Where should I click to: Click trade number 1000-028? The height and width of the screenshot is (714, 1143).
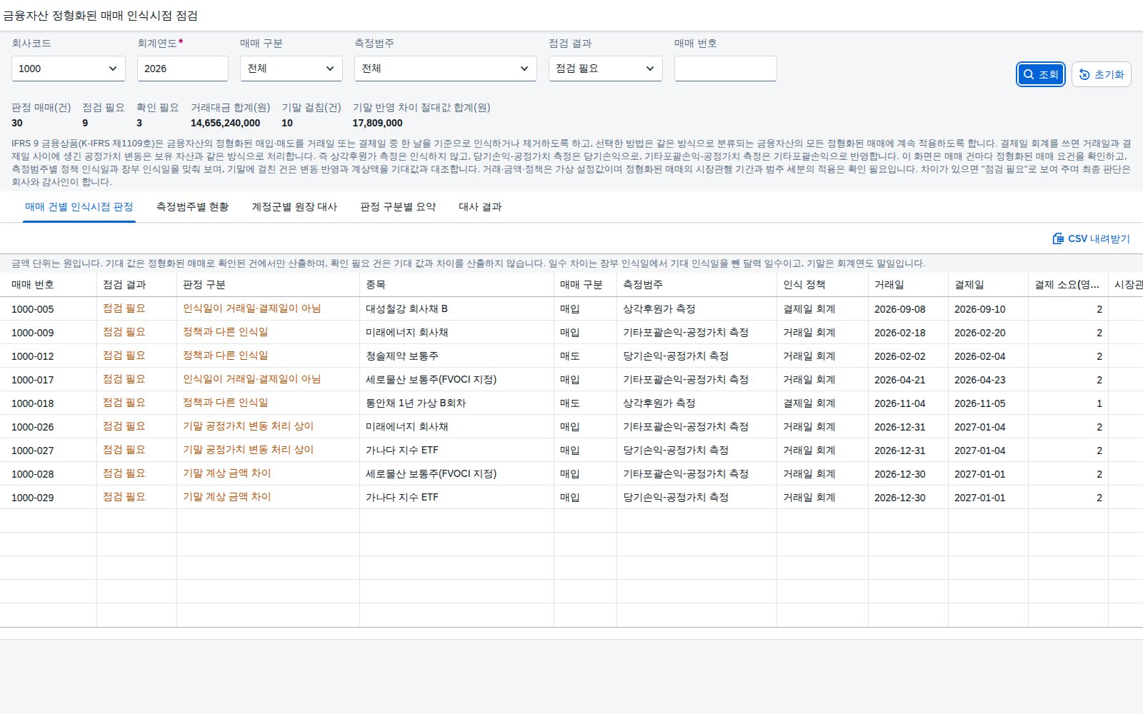[x=33, y=474]
